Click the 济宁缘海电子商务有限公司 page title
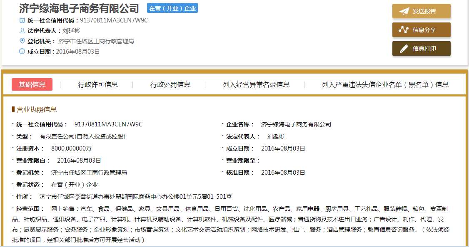The height and width of the screenshot is (247, 469). tap(79, 8)
